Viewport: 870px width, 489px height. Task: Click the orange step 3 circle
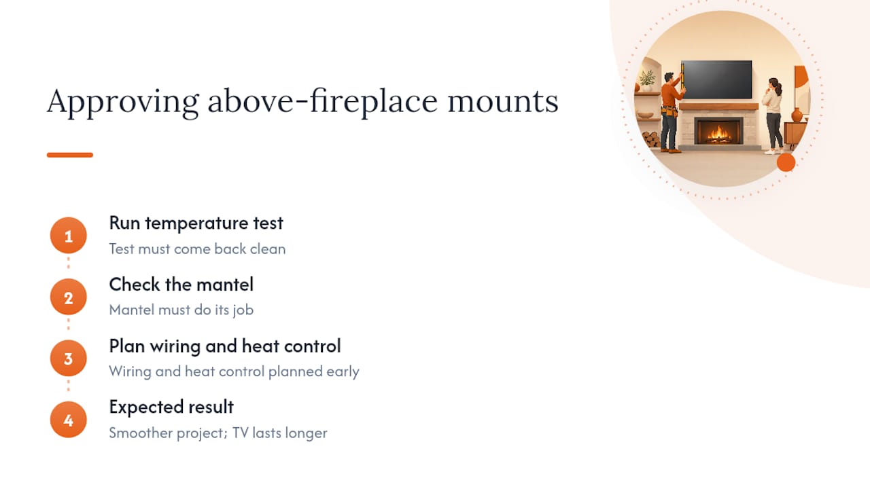coord(68,359)
